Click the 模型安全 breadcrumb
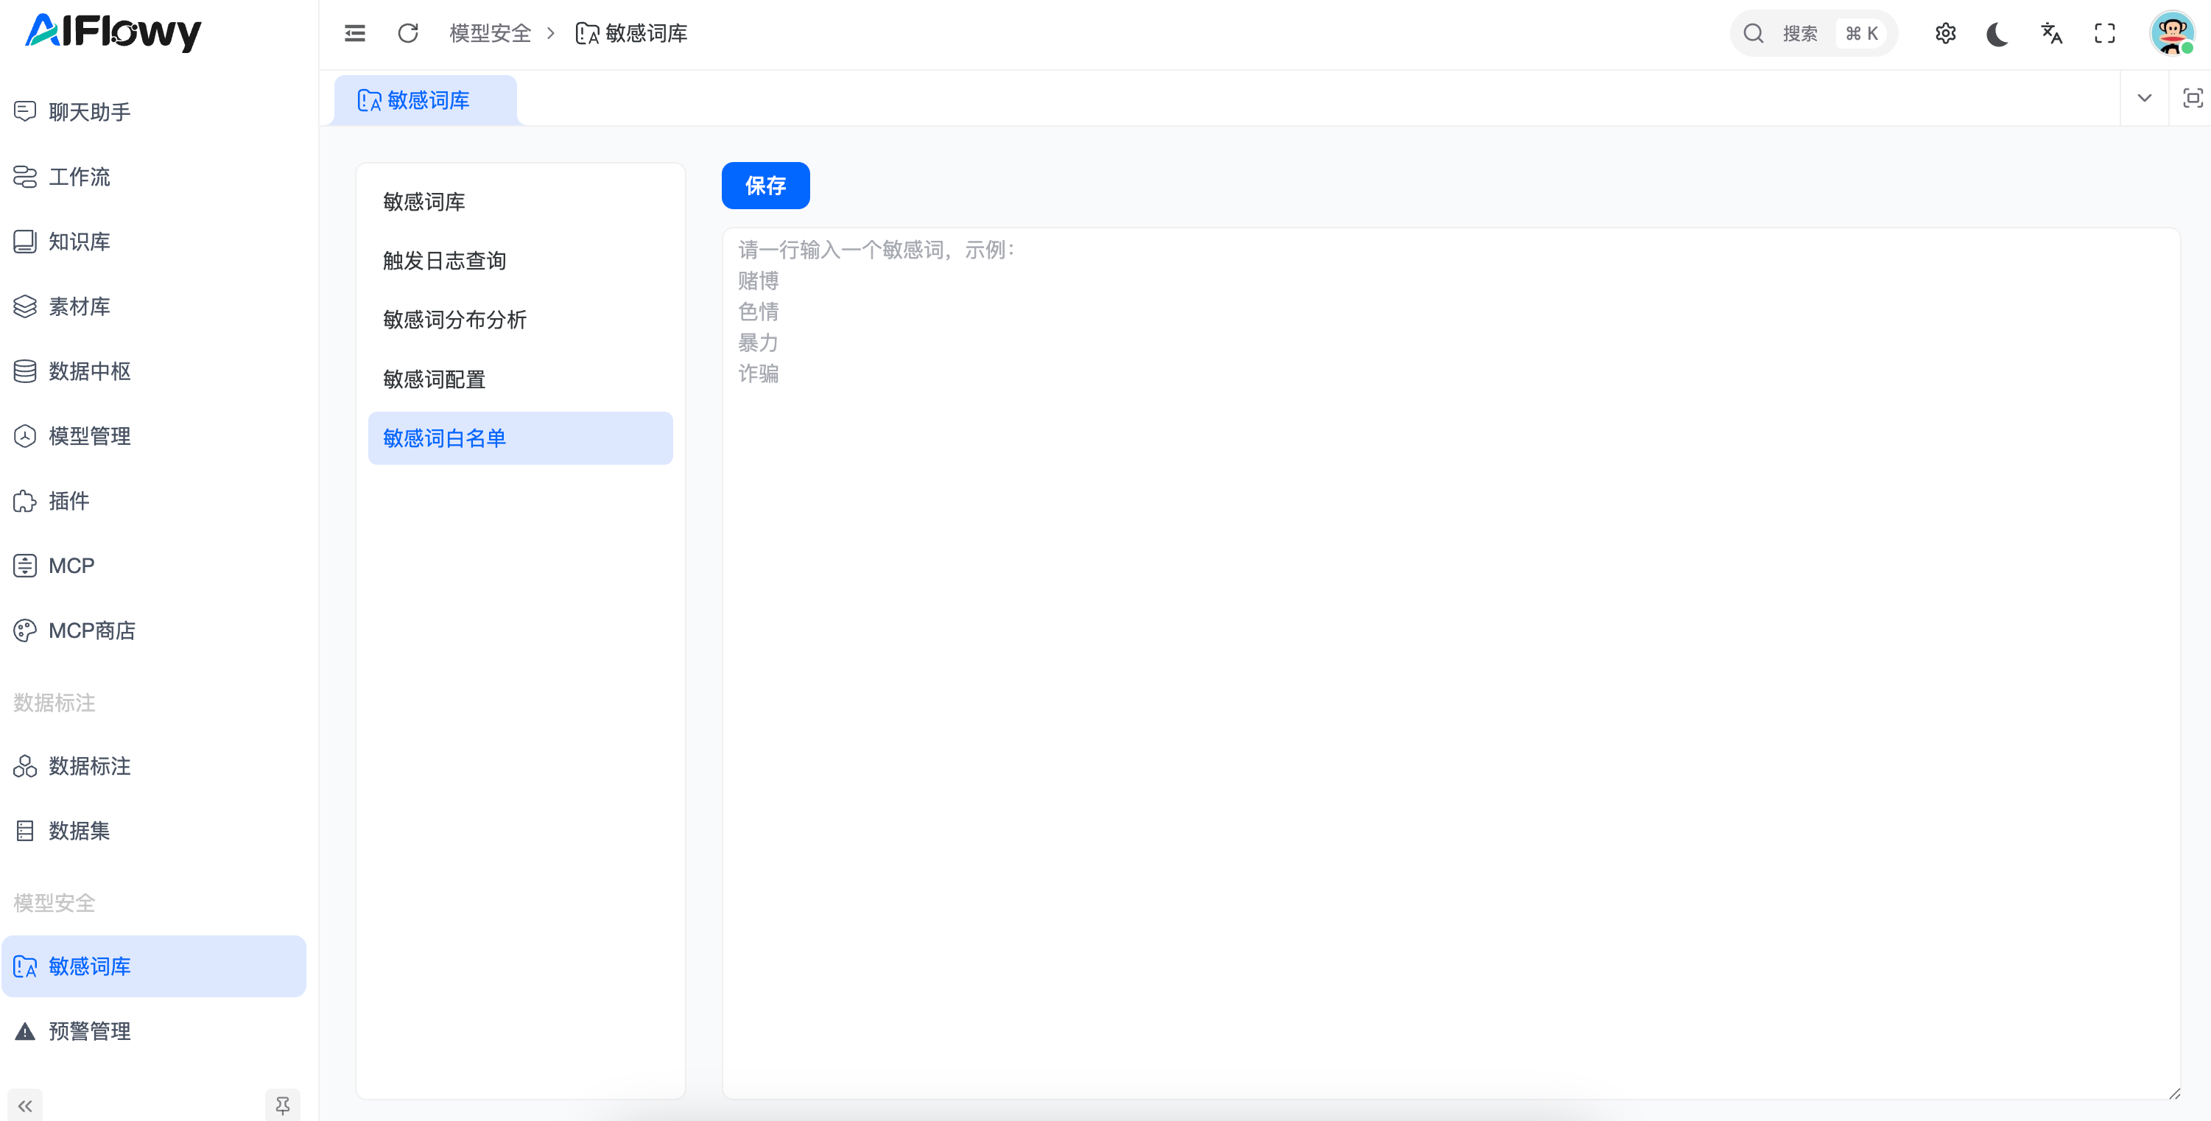2211x1121 pixels. click(490, 33)
